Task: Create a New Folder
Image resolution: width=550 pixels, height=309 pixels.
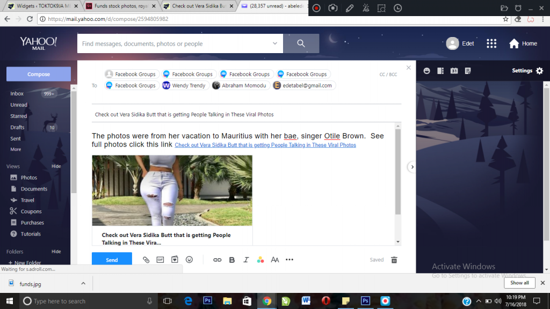Action: pos(25,262)
